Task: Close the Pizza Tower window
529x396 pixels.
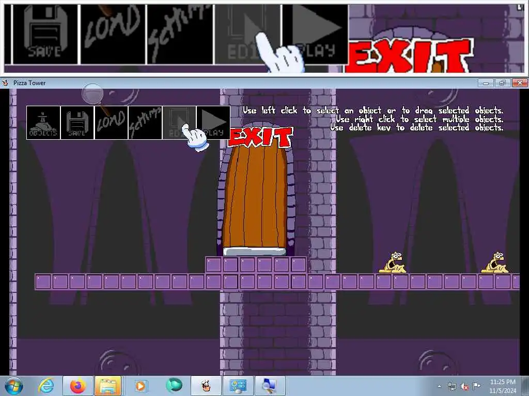Action: click(520, 83)
